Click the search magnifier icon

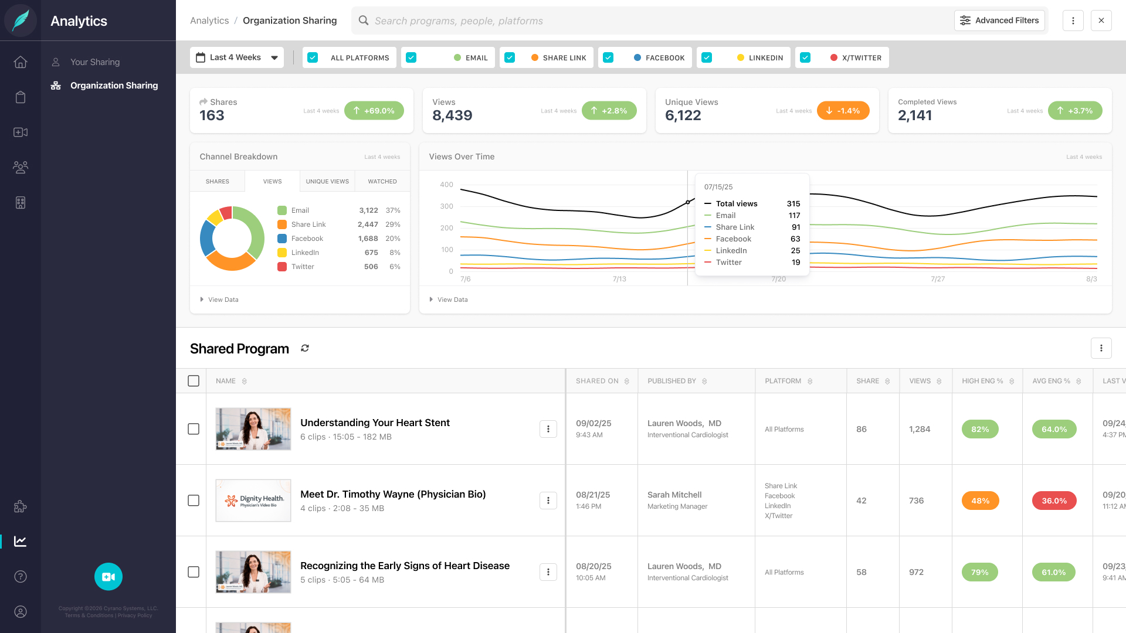click(364, 21)
